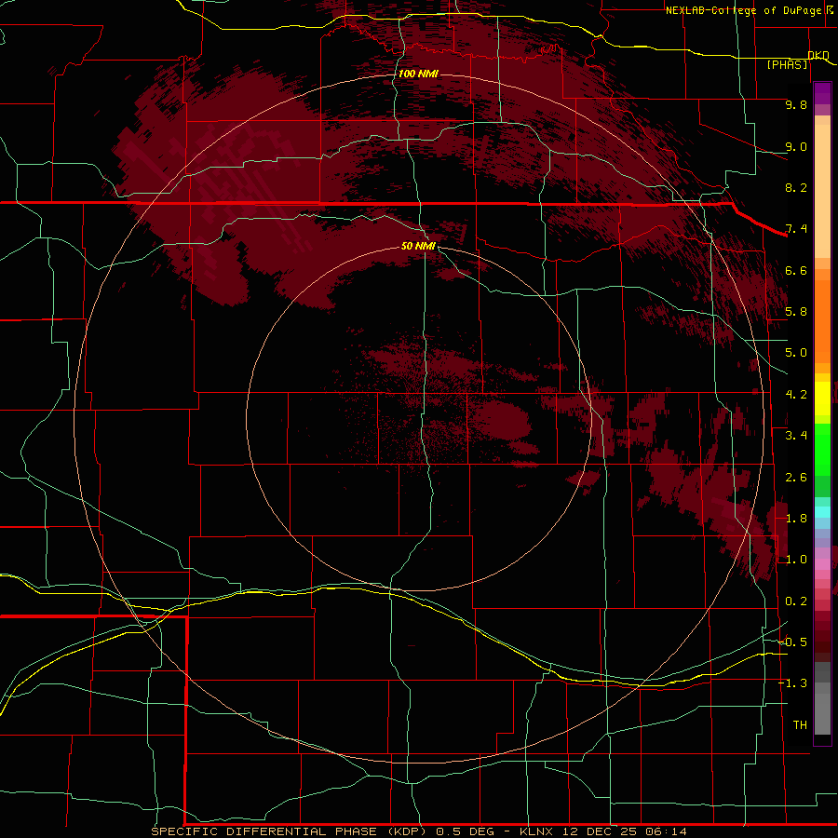
Task: Click the 2.6 color scale value
Action: point(796,478)
